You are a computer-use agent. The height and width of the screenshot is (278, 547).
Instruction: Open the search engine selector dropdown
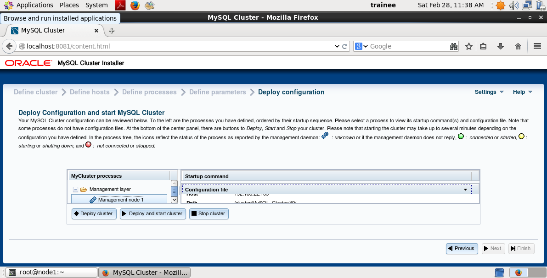pos(361,46)
